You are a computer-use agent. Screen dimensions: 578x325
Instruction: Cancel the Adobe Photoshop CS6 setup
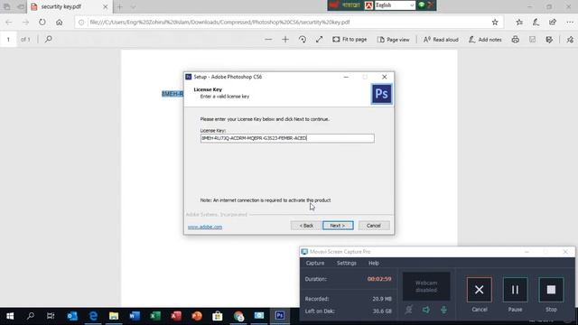(373, 226)
